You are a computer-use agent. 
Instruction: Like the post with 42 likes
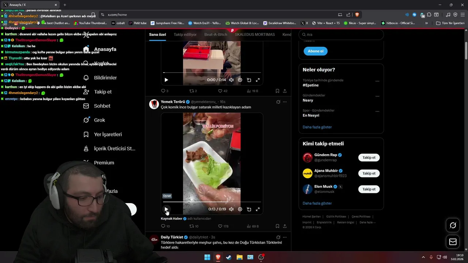pyautogui.click(x=223, y=91)
